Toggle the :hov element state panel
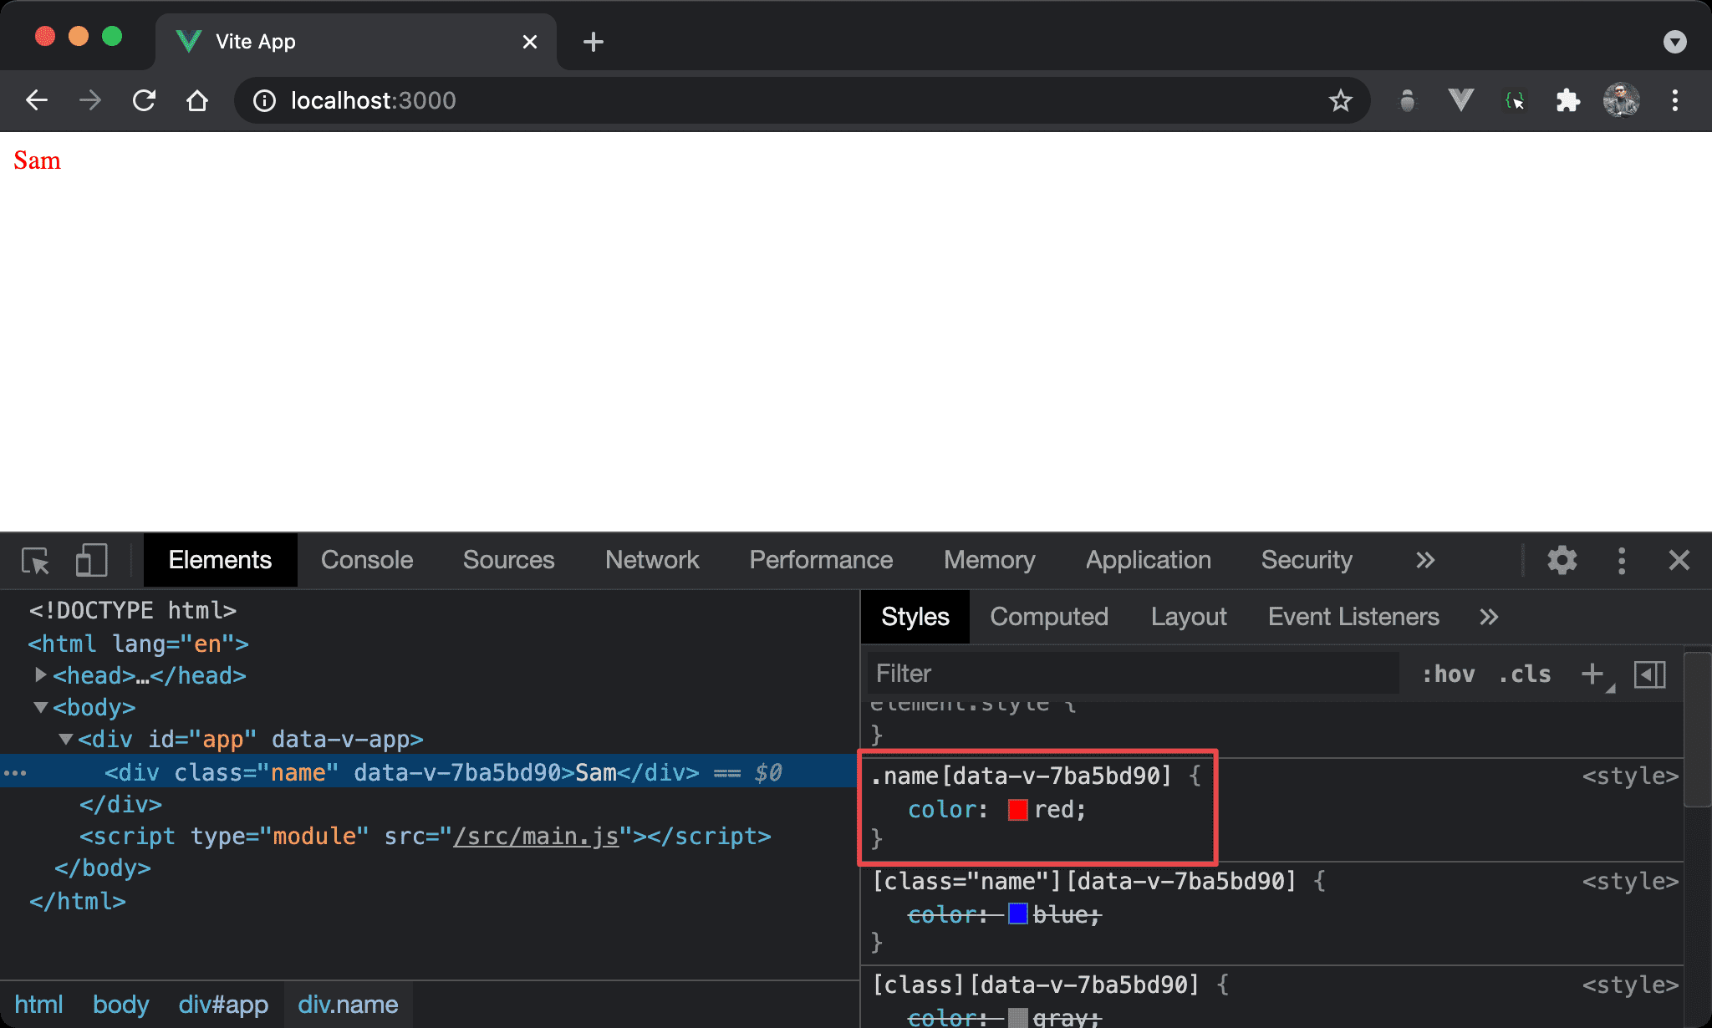The width and height of the screenshot is (1712, 1028). (x=1448, y=674)
